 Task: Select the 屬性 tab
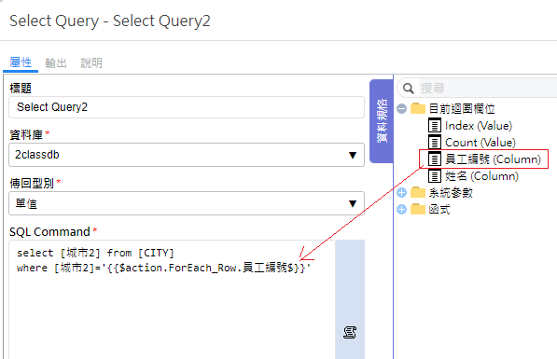(x=21, y=62)
